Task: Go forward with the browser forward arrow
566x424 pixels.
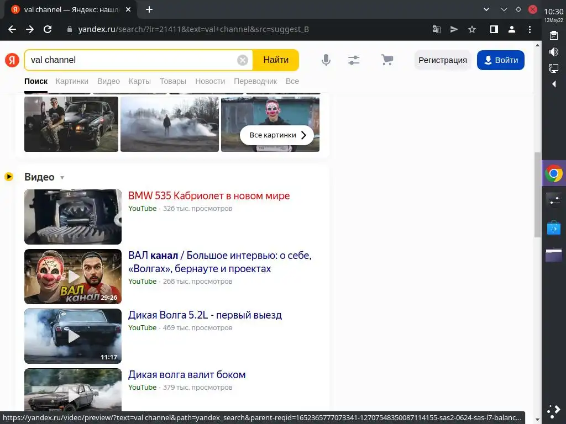Action: [x=30, y=29]
